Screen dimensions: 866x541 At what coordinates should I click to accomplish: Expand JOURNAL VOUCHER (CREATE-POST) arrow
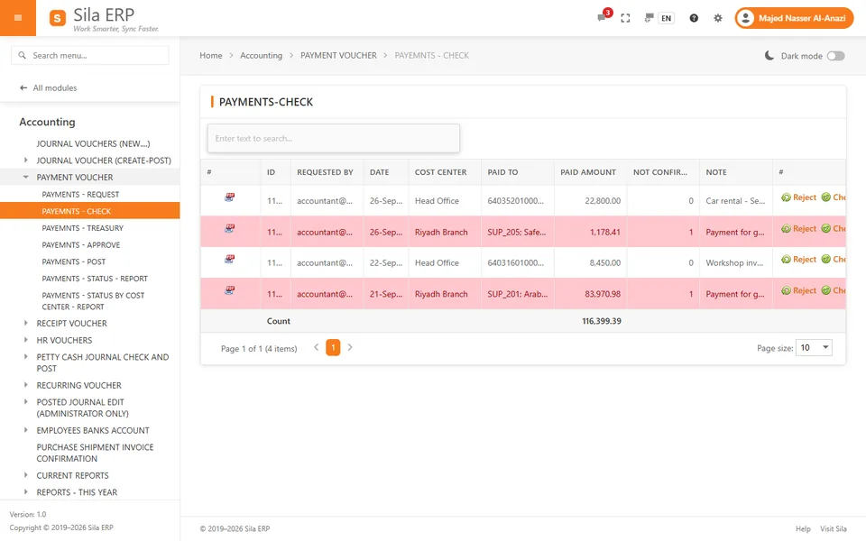tap(25, 160)
